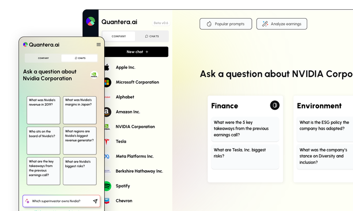The width and height of the screenshot is (353, 211).
Task: Click the Analyze earnings button
Action: [x=281, y=24]
